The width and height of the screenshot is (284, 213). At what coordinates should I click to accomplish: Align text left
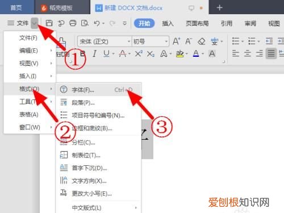tap(236, 53)
